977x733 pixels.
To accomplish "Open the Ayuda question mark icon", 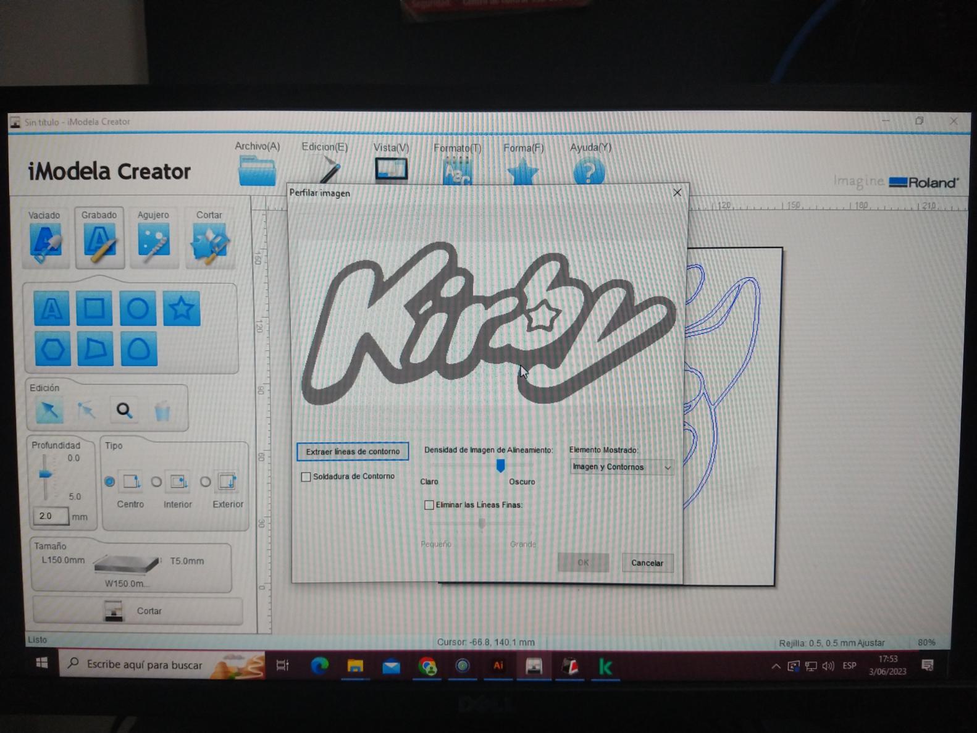I will [x=589, y=172].
